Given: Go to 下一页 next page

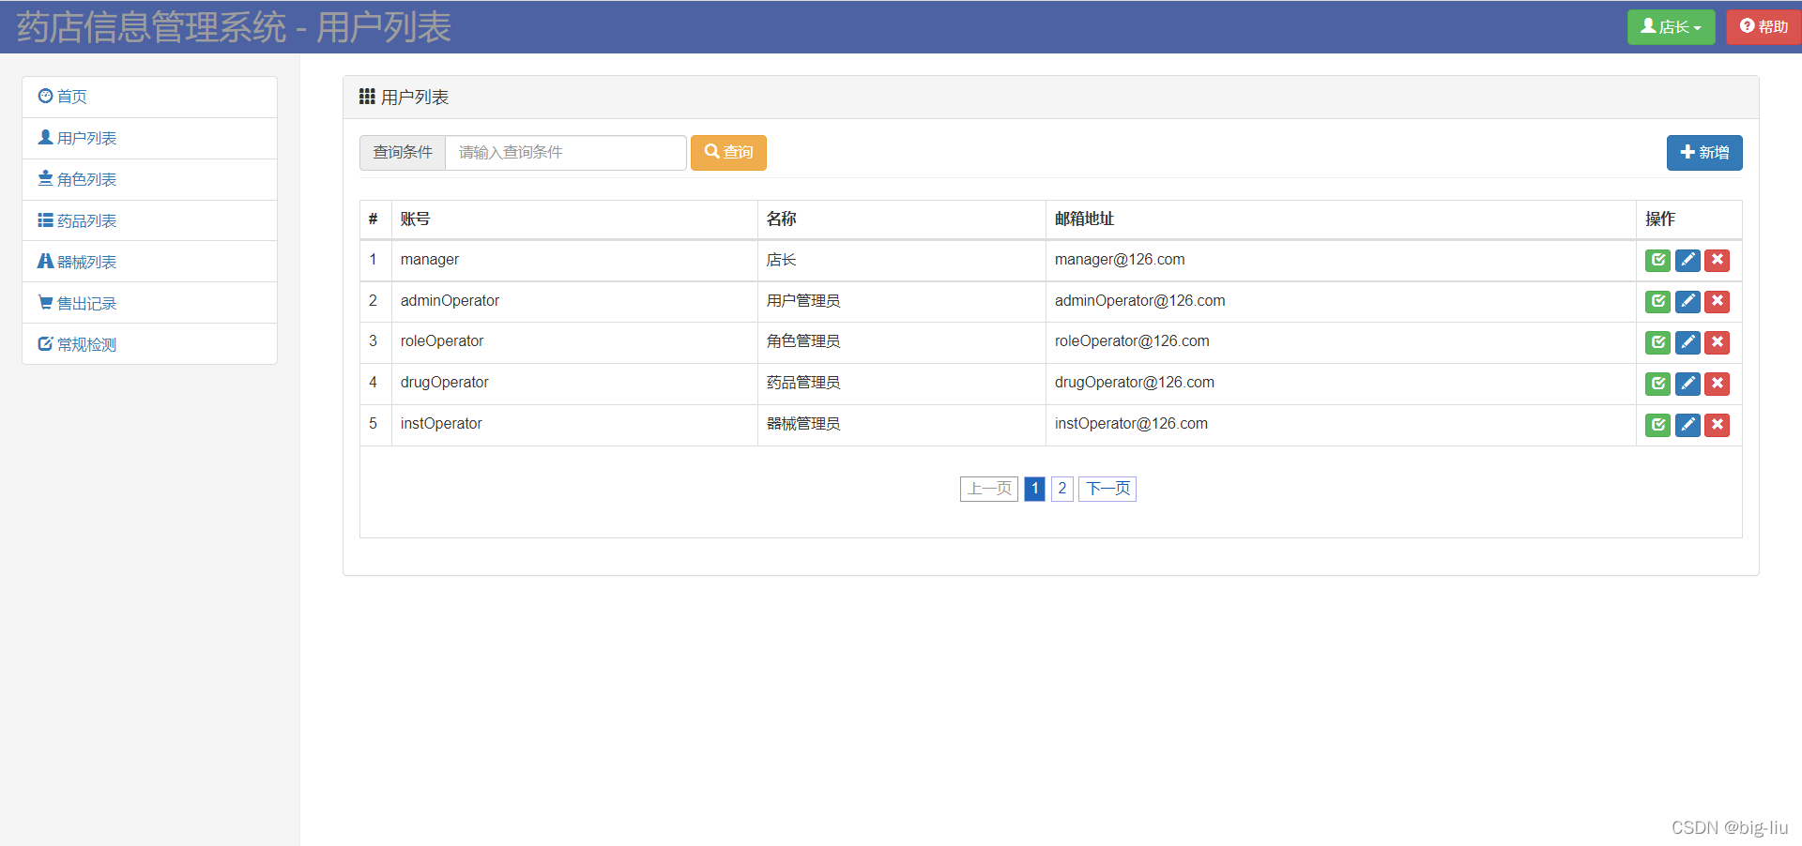Looking at the screenshot, I should pyautogui.click(x=1107, y=489).
